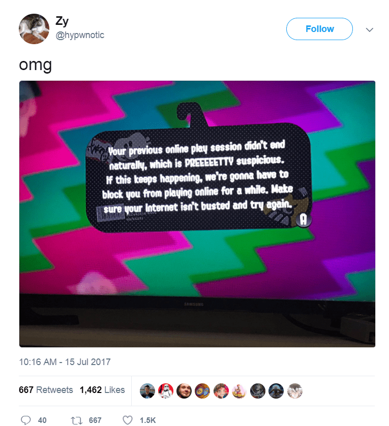389x426 pixels.
Task: Click the 1.5K likes count
Action: coord(147,420)
